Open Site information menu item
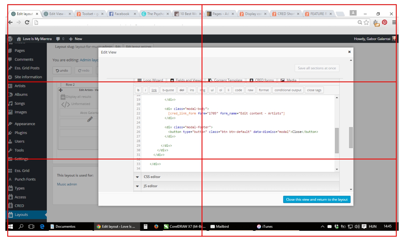Image resolution: width=404 pixels, height=241 pixels. point(28,77)
